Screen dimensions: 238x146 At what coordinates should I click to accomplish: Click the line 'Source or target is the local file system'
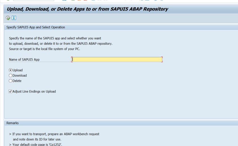pos(44,49)
